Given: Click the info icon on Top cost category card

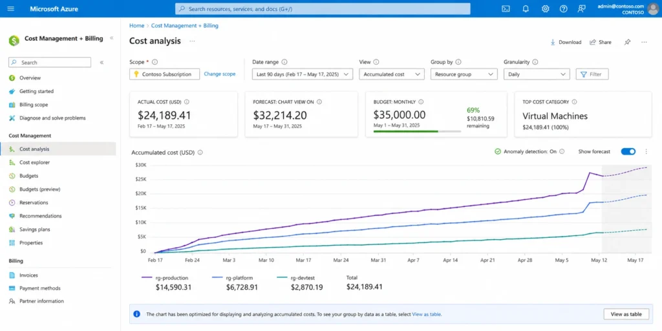Looking at the screenshot, I should click(x=574, y=101).
